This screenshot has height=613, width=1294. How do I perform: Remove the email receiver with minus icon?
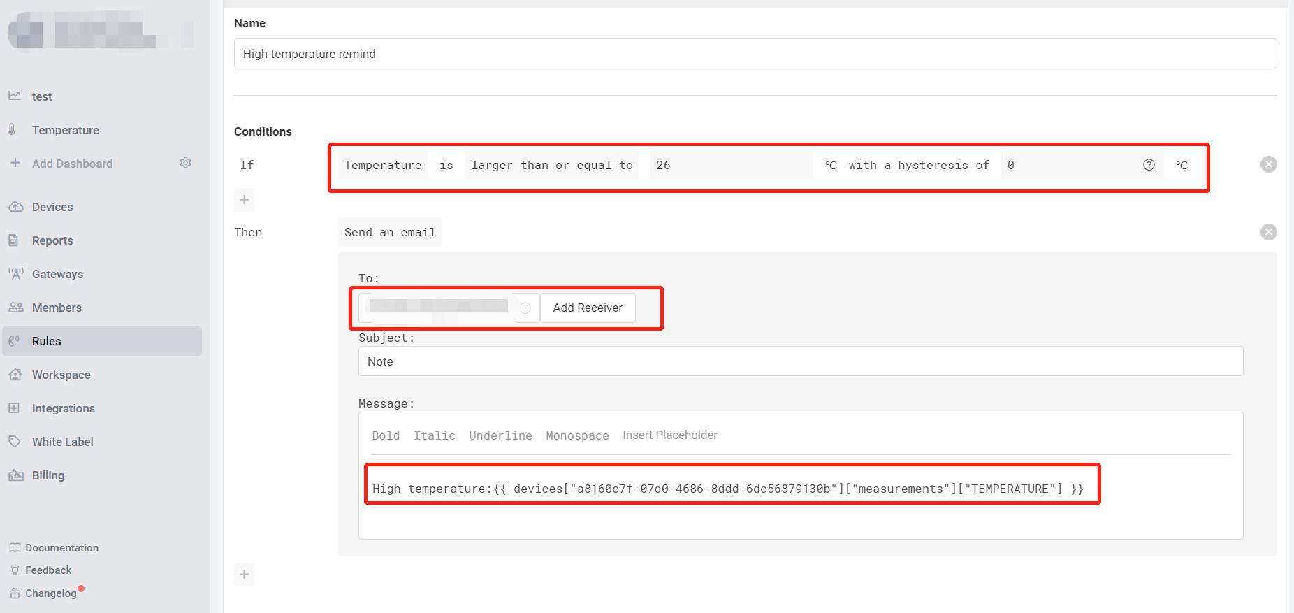(525, 308)
